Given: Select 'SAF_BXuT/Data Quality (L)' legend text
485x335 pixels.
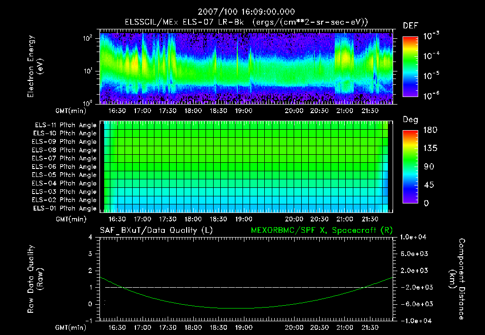Looking at the screenshot, I should click(156, 230).
